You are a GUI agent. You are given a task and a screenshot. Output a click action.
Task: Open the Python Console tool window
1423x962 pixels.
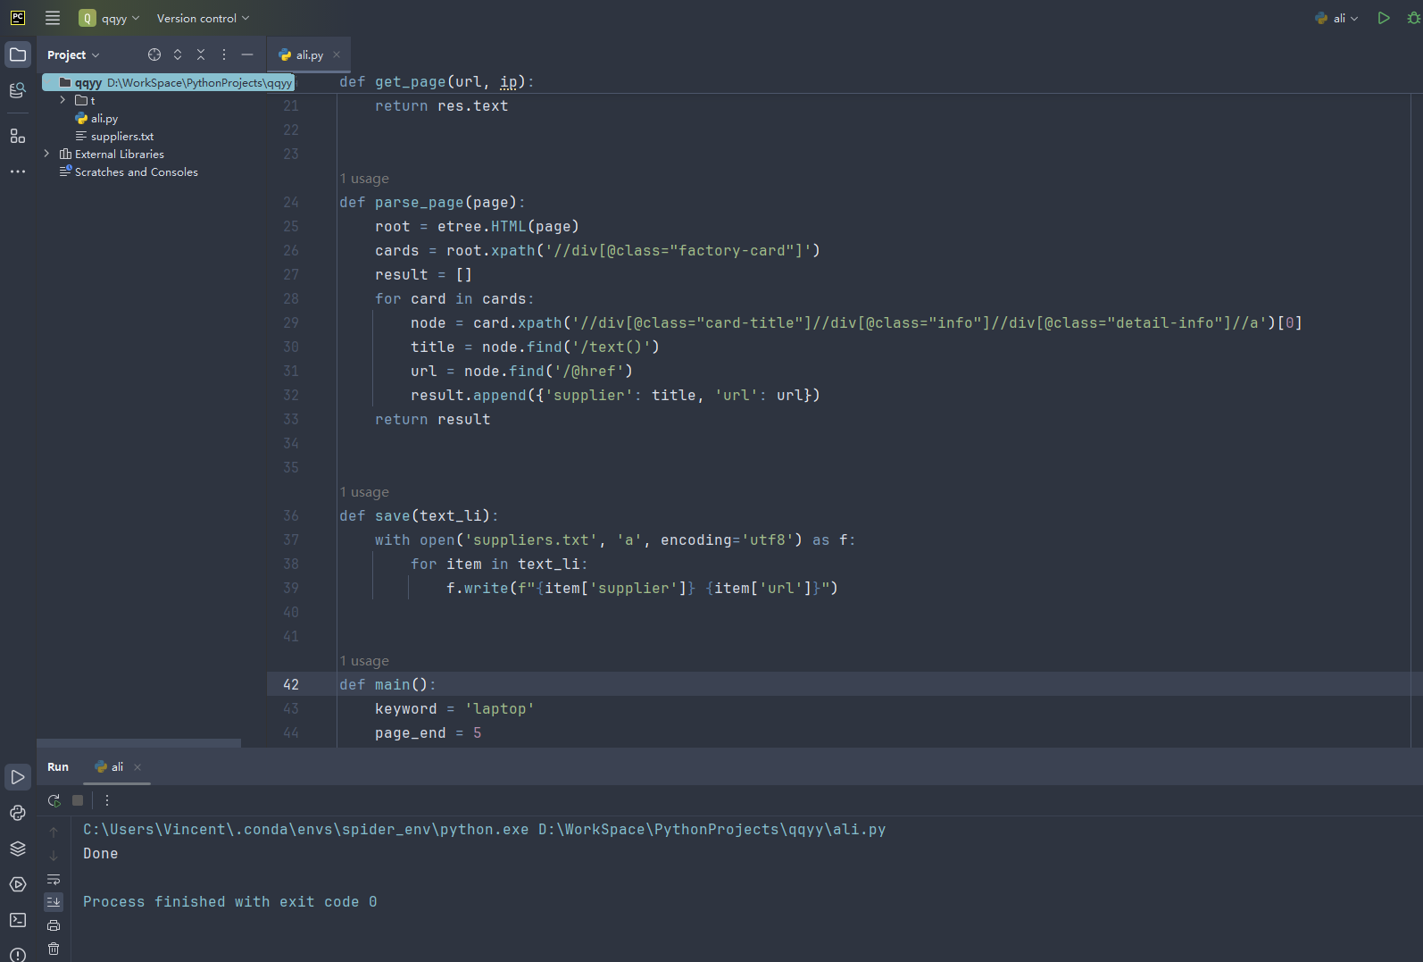(x=18, y=813)
